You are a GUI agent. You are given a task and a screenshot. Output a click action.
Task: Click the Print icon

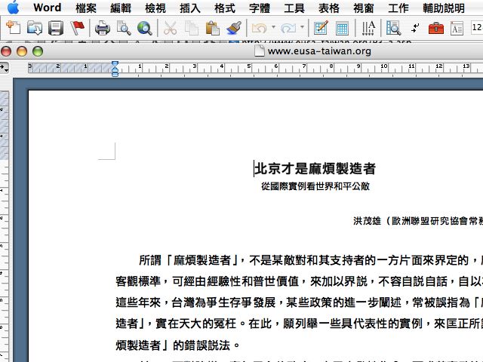pos(103,29)
